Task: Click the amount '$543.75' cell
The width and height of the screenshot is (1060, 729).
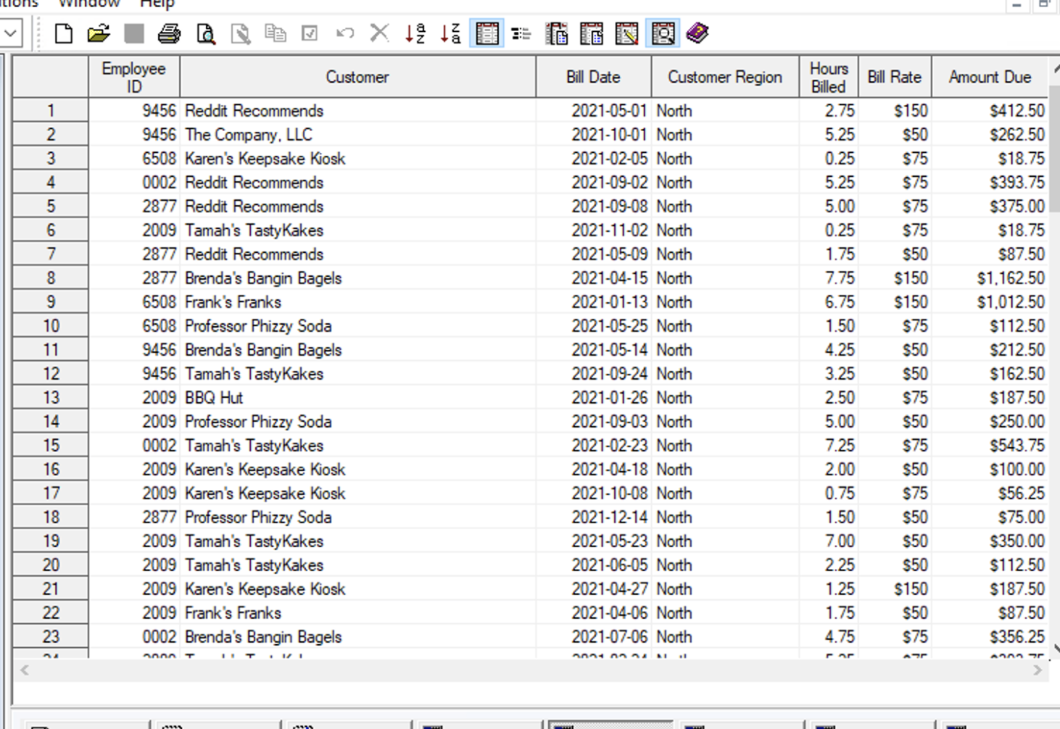Action: point(990,446)
